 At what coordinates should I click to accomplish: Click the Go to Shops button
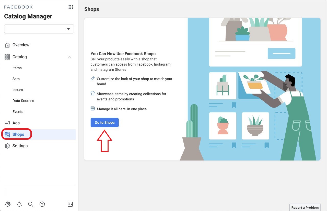tap(105, 123)
